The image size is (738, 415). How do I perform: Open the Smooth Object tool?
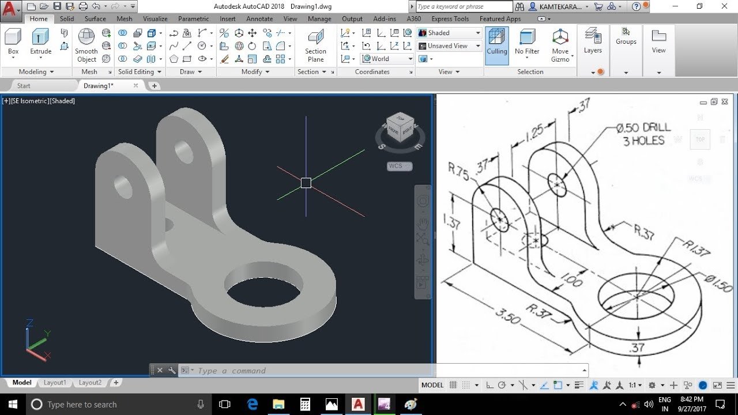point(86,45)
